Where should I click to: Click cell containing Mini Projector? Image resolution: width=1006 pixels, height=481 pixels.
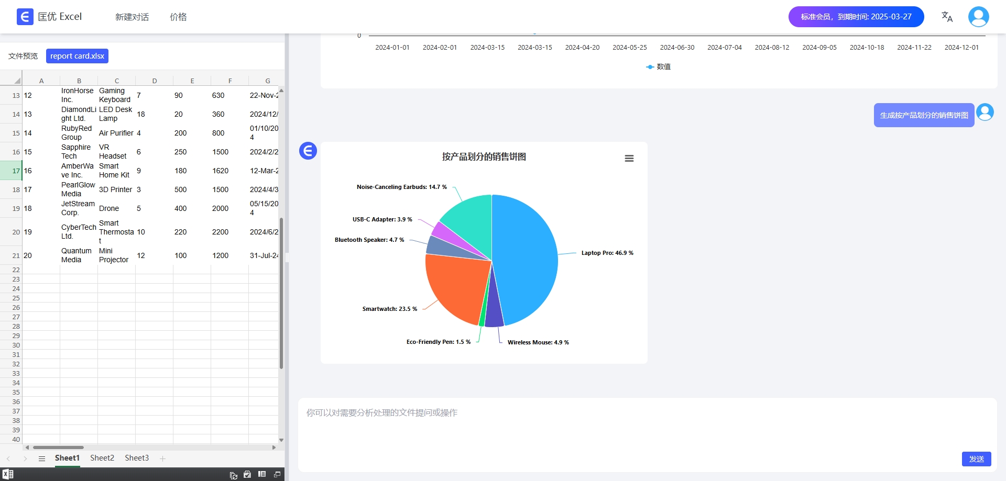click(117, 255)
